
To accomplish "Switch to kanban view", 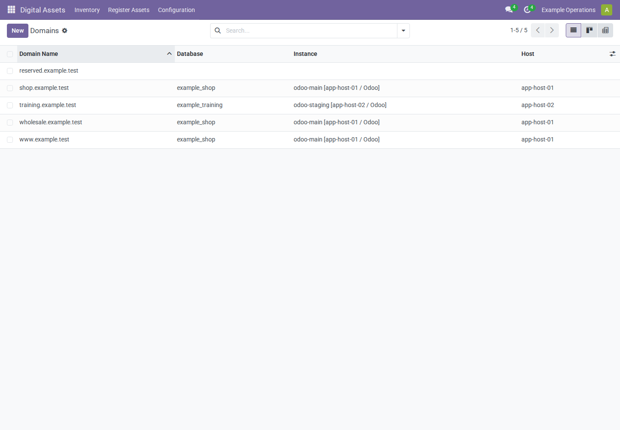I will pos(589,31).
